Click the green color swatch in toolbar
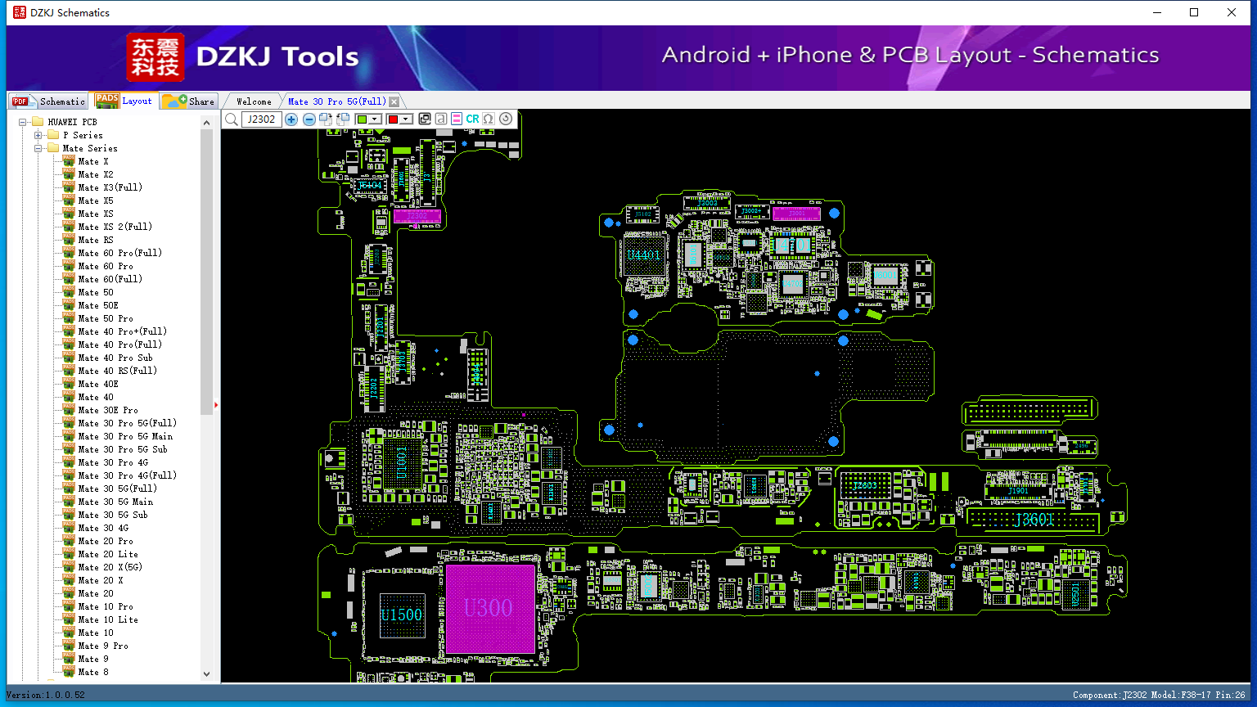This screenshot has width=1257, height=707. (363, 119)
